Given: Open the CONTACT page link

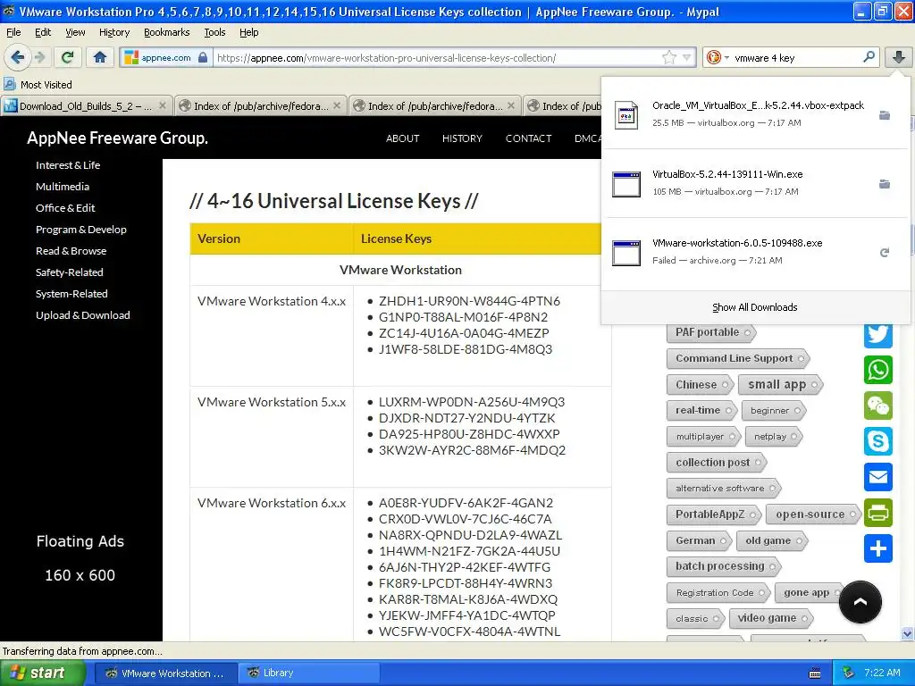Looking at the screenshot, I should pyautogui.click(x=528, y=138).
